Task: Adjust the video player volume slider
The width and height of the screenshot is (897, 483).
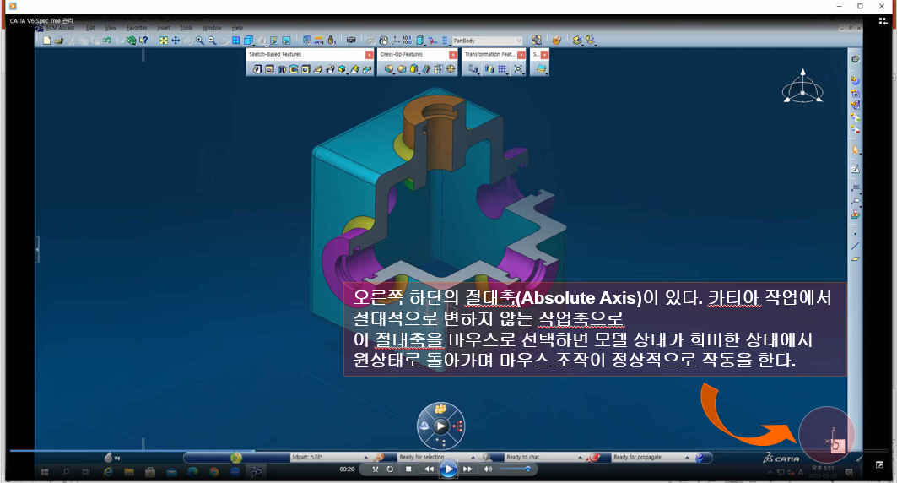Action: coord(515,469)
